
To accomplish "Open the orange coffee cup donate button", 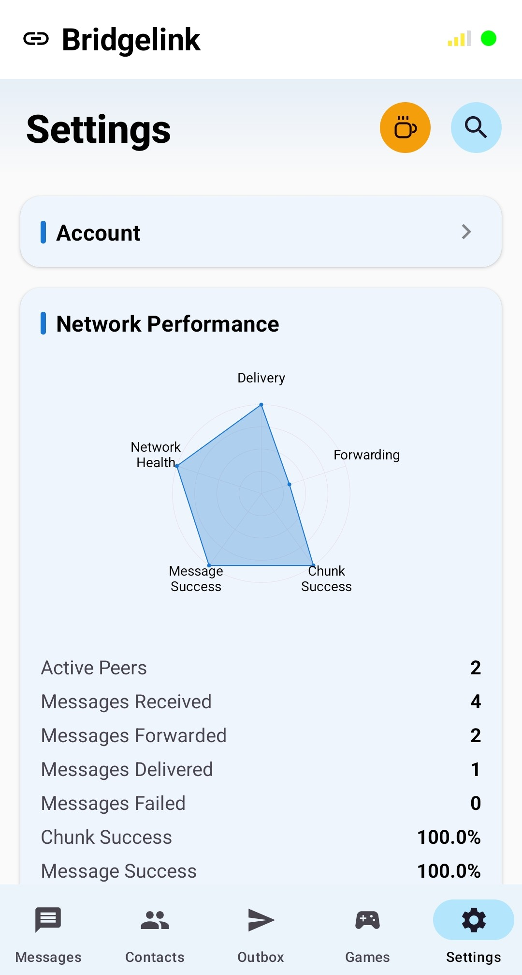I will (405, 128).
